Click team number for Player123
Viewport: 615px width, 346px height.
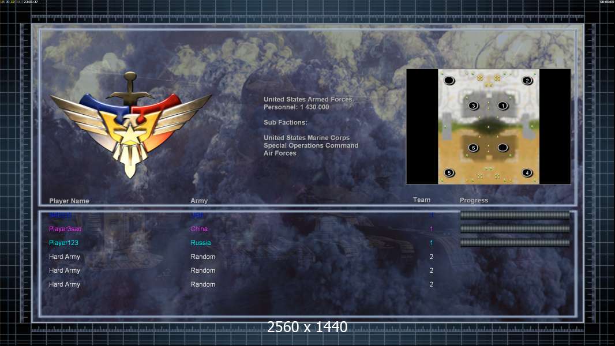click(431, 243)
